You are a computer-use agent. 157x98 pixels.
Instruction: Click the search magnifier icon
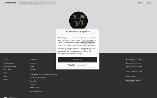click(x=54, y=3)
